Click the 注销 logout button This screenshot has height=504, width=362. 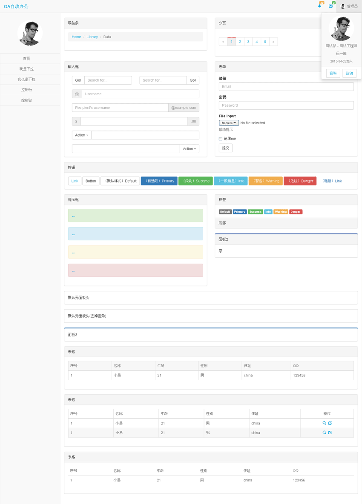point(349,73)
